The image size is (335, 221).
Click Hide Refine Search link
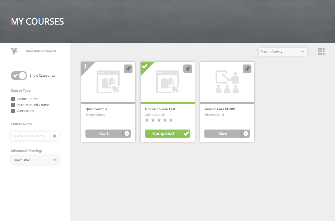pos(41,51)
